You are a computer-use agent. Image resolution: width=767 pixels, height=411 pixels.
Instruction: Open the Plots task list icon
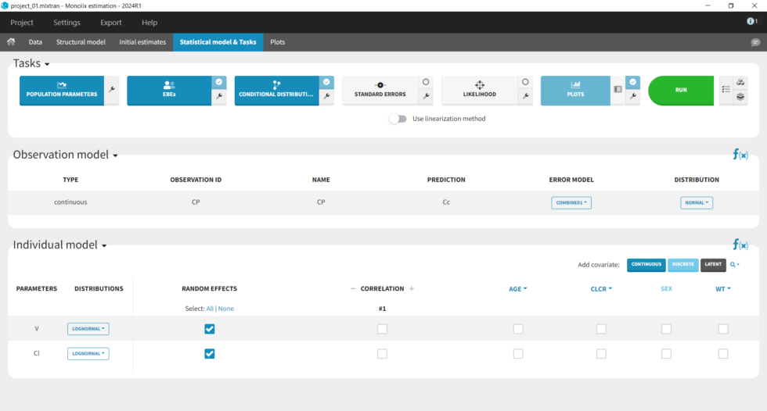click(618, 90)
